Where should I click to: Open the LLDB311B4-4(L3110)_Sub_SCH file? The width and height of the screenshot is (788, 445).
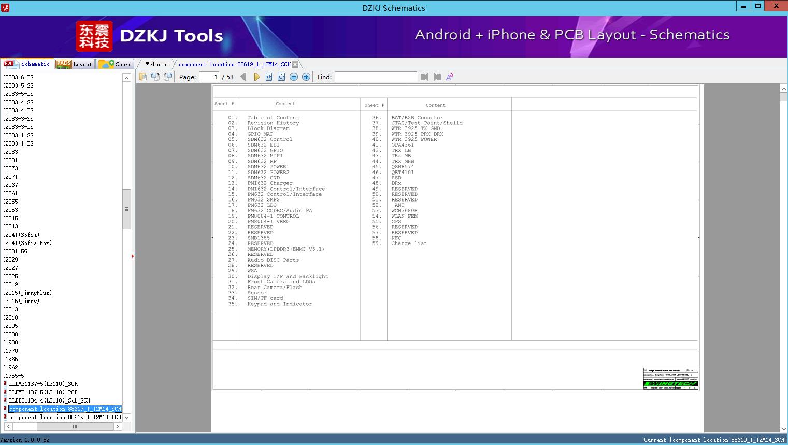click(50, 400)
